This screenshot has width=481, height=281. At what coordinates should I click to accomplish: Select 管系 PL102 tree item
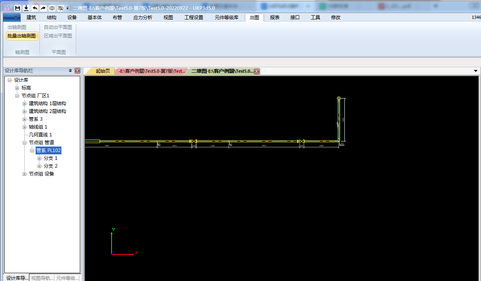click(x=49, y=150)
